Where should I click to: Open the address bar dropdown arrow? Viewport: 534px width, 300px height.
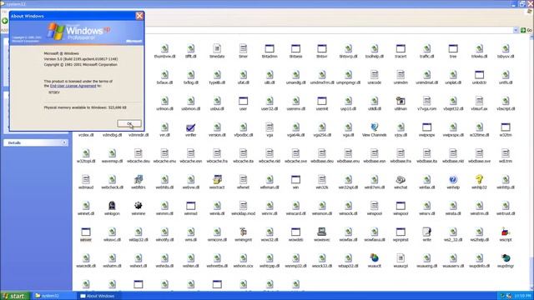(x=516, y=30)
